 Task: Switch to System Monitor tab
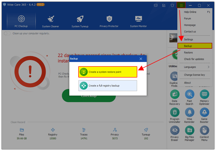click(x=138, y=21)
